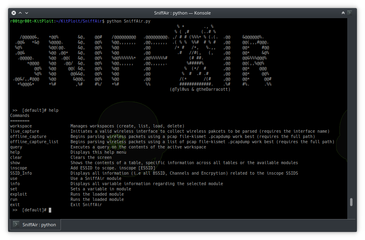Select the "SniffAir : python" tab

35,225
